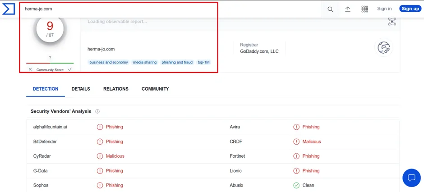Screen dimensions: 424x192
Task: Click the Sign in link
Action: click(x=384, y=9)
